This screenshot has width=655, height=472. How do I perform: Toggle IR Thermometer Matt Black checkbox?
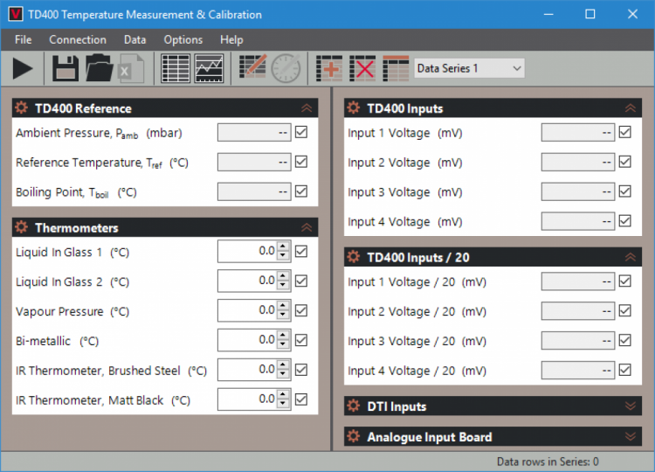pos(301,399)
